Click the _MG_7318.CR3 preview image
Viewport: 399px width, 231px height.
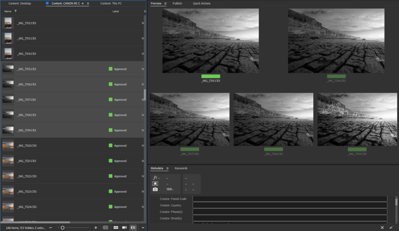pyautogui.click(x=273, y=119)
